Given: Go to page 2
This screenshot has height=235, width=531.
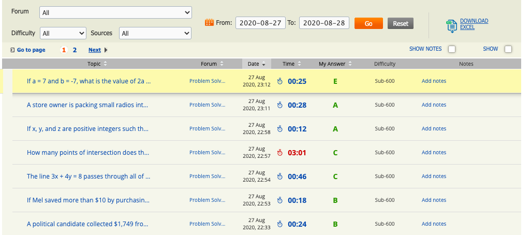Looking at the screenshot, I should point(75,50).
